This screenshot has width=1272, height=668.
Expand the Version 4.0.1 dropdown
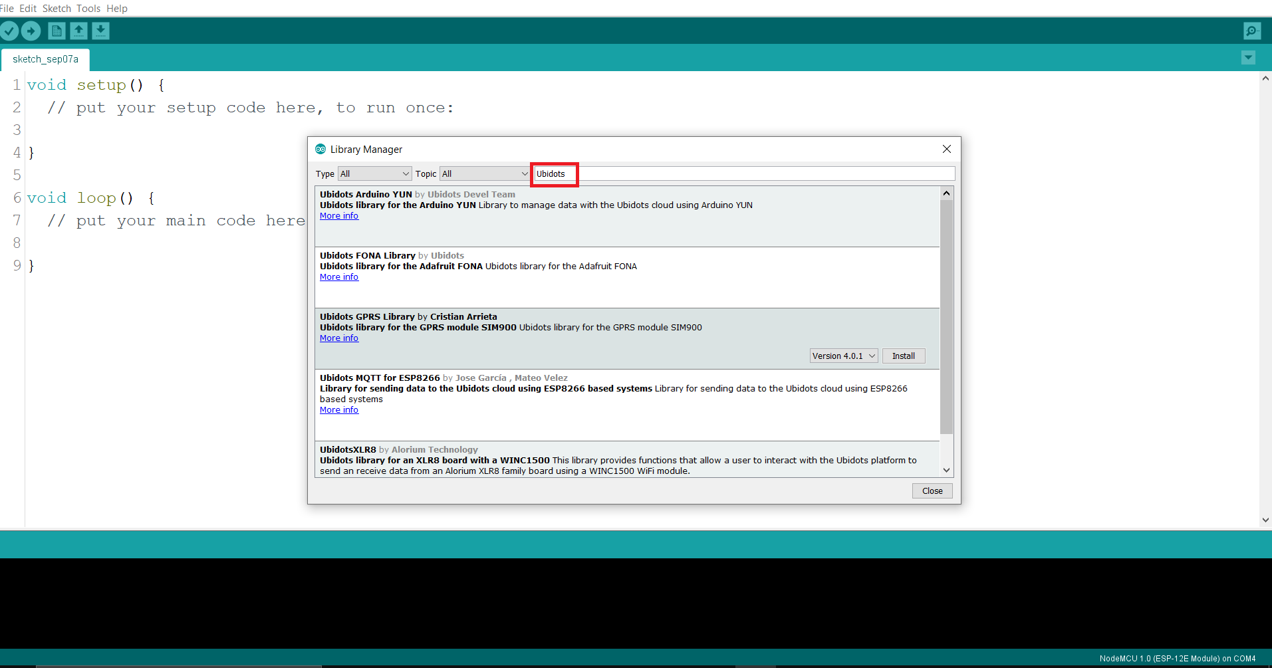(x=844, y=356)
